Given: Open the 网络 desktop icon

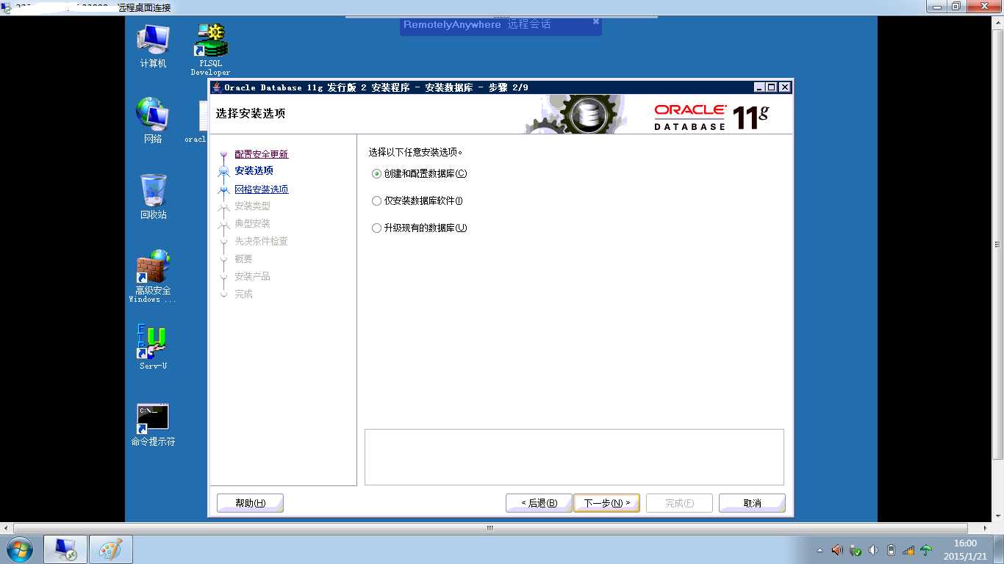Looking at the screenshot, I should click(153, 120).
